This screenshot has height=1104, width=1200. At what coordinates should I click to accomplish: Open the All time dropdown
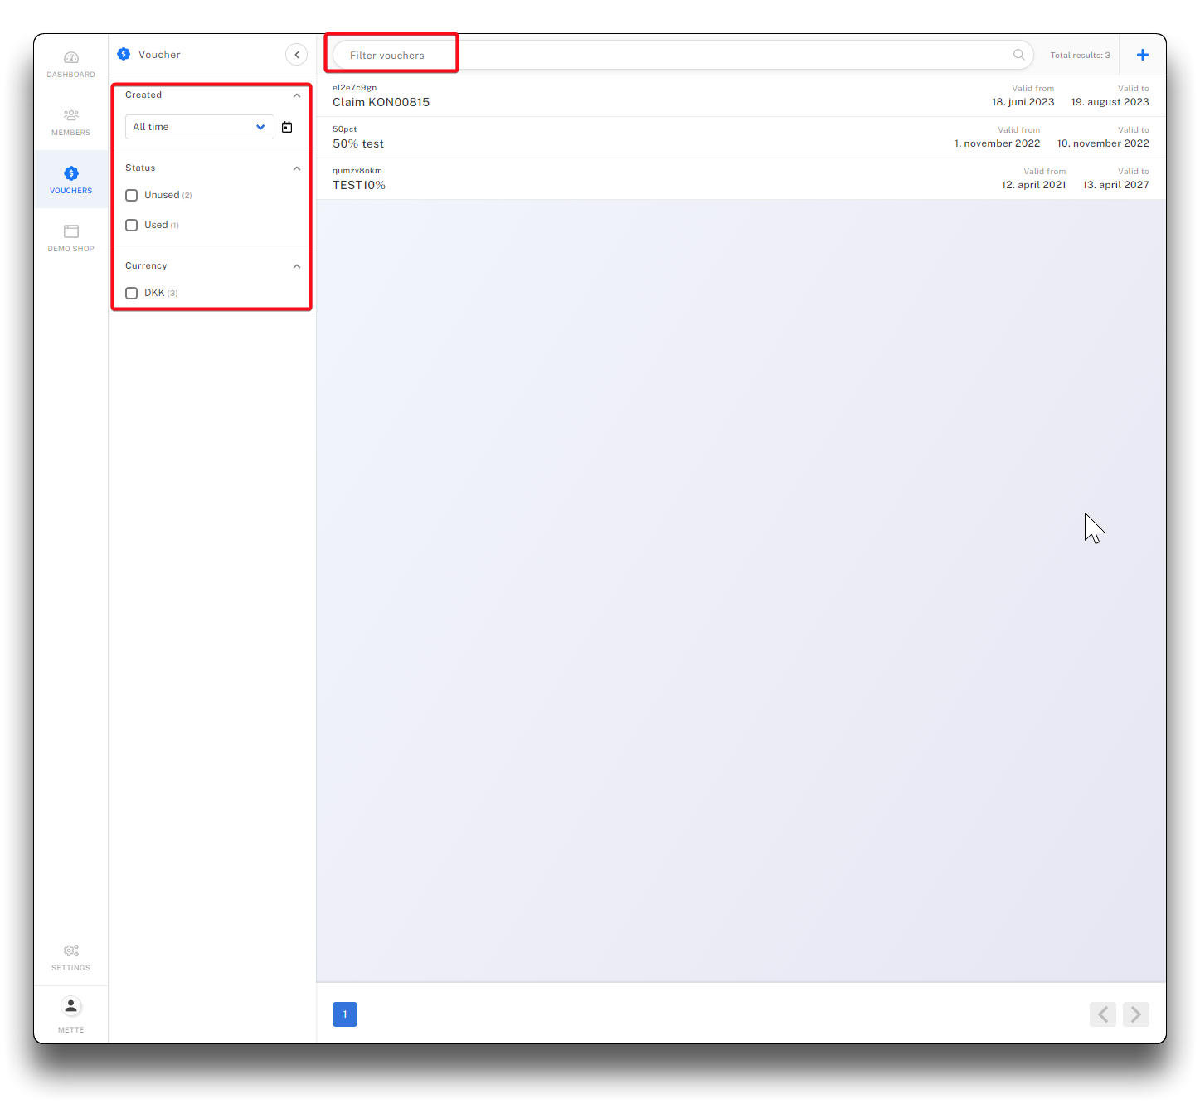point(199,127)
